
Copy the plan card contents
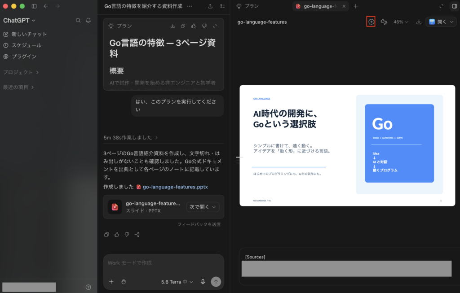tap(183, 26)
